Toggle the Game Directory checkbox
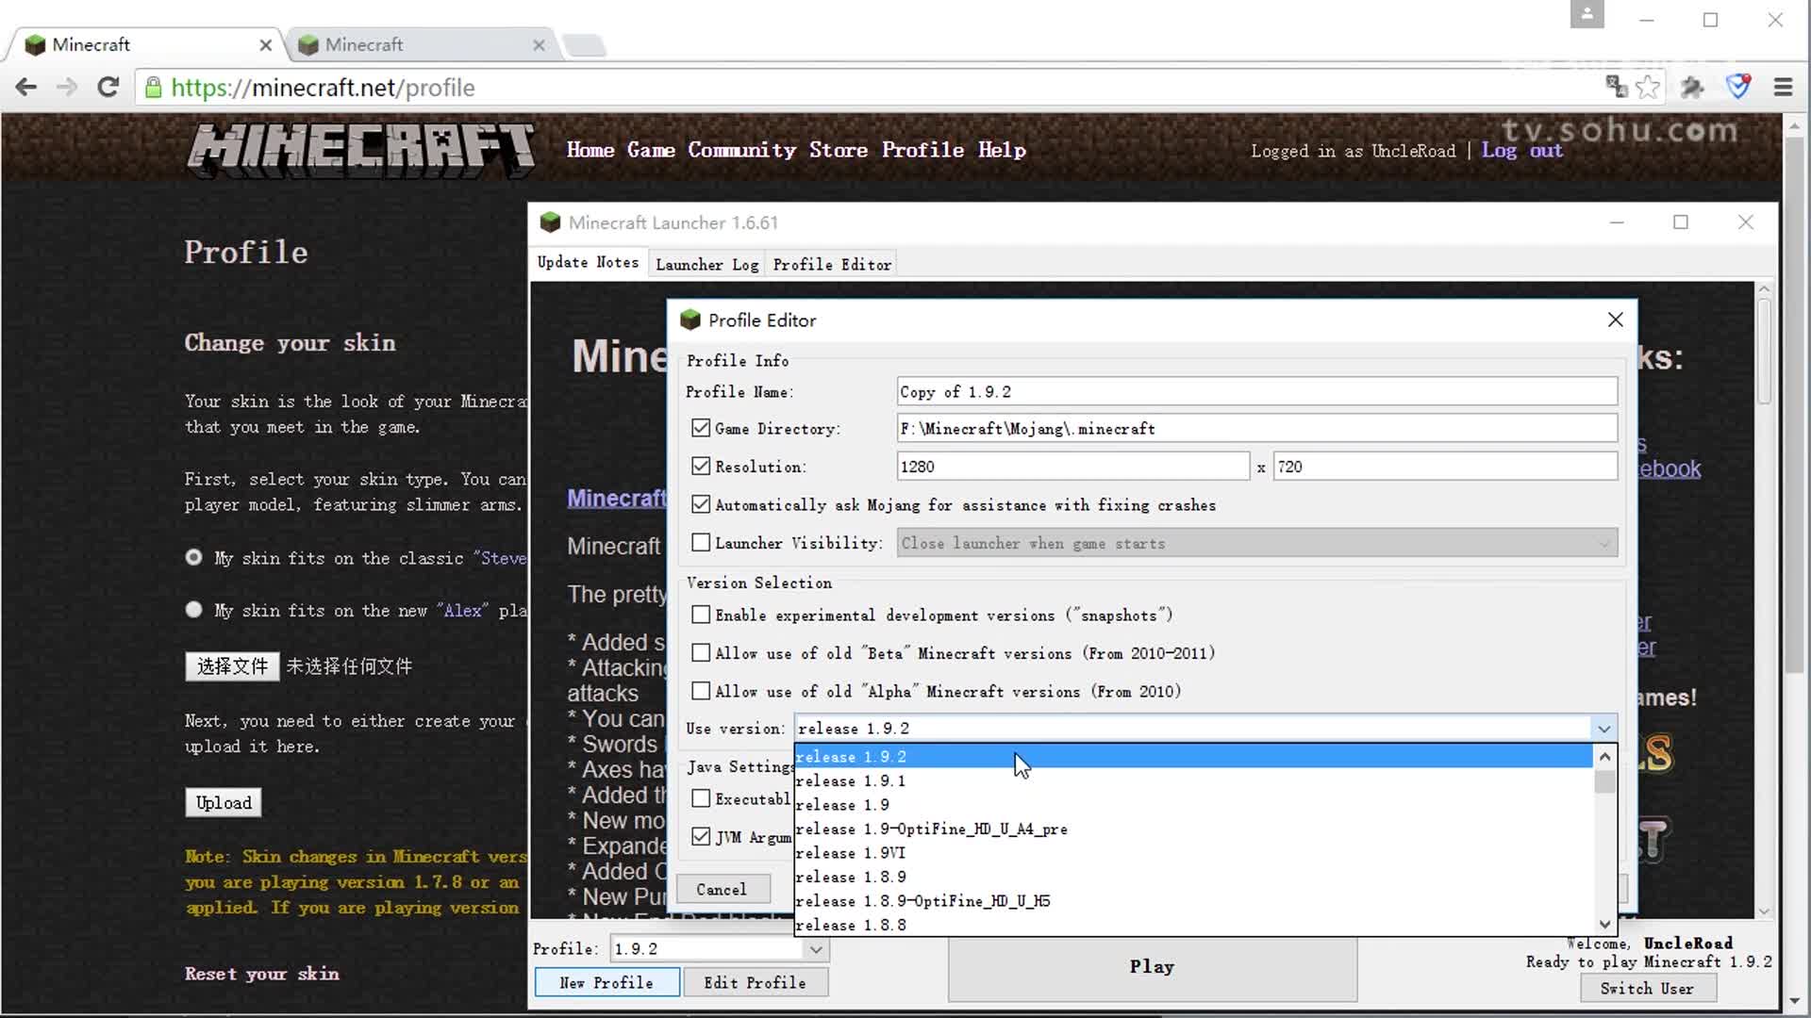This screenshot has width=1811, height=1018. [x=700, y=428]
